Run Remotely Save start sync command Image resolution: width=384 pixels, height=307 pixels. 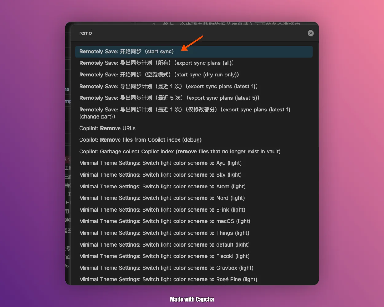[194, 52]
